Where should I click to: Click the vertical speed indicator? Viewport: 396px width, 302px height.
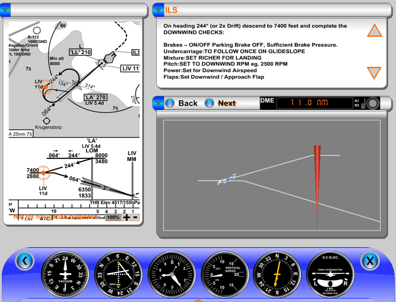click(x=226, y=275)
